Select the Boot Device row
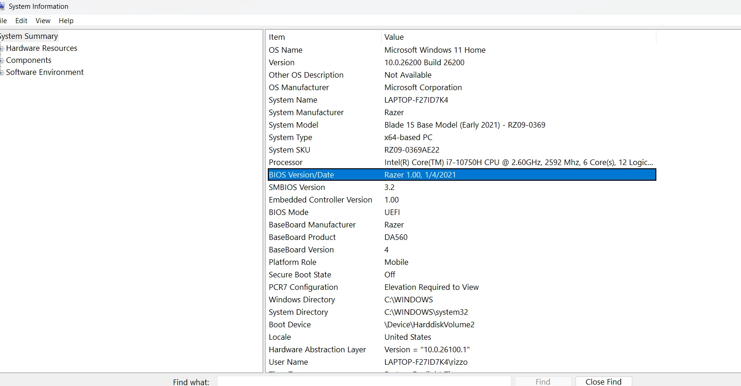 [462, 325]
